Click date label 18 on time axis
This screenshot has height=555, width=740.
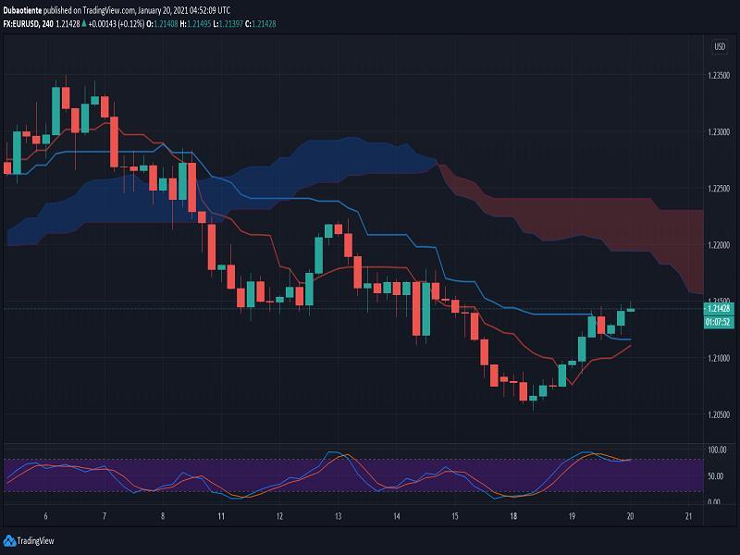(x=513, y=516)
